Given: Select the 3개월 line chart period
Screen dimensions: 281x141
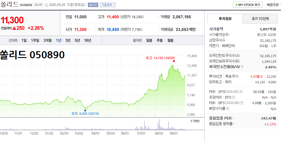Looking at the screenshot, I should [x=48, y=40].
